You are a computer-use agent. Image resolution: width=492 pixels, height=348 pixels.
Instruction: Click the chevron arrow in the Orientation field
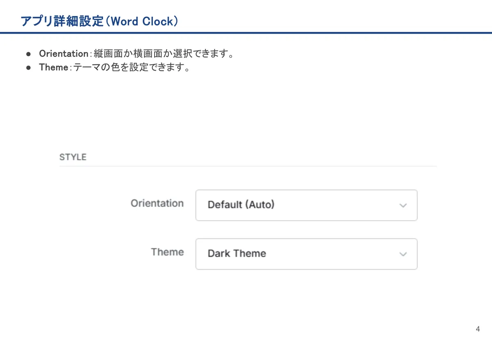pos(403,205)
